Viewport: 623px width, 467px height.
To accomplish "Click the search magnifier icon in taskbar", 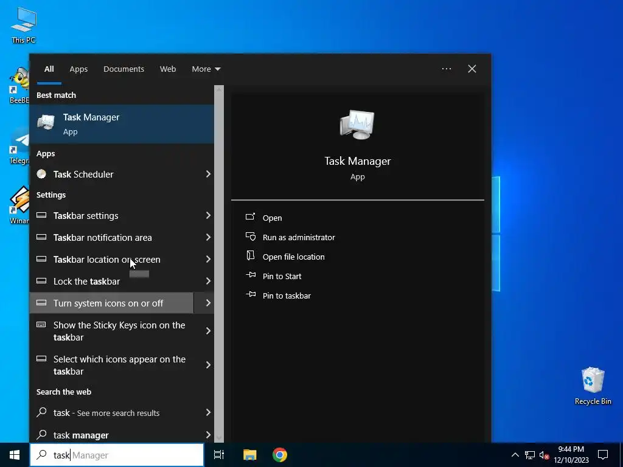I will pyautogui.click(x=42, y=455).
